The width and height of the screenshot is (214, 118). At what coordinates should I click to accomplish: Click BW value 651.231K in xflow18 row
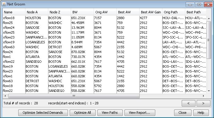click(x=78, y=18)
